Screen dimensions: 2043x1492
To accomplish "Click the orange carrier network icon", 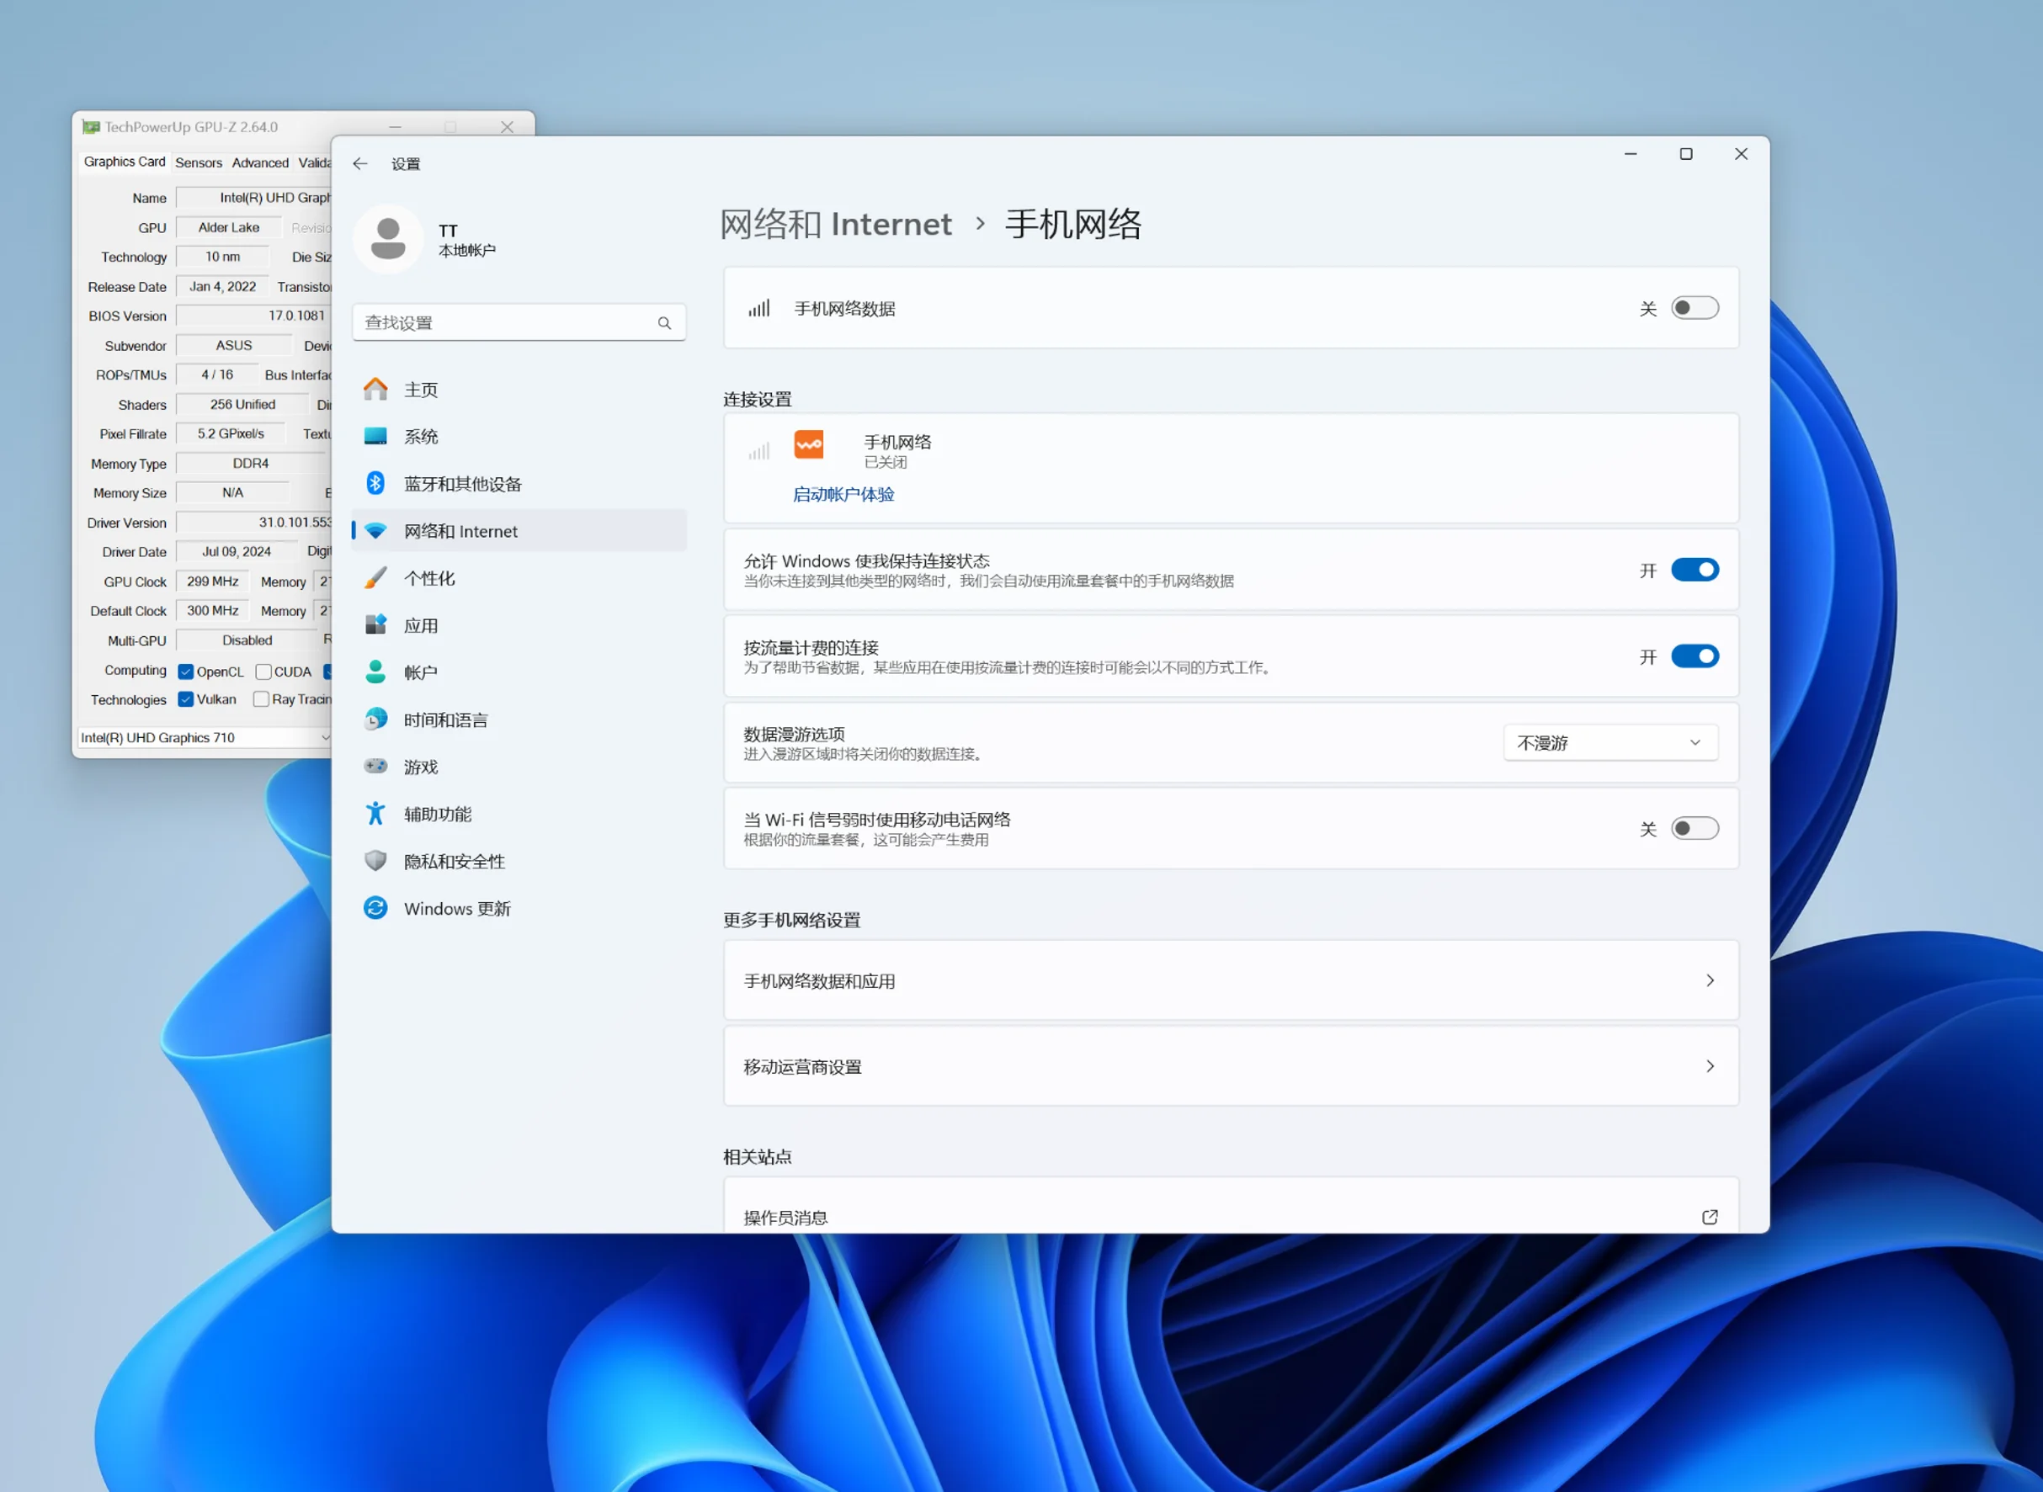I will pos(808,444).
